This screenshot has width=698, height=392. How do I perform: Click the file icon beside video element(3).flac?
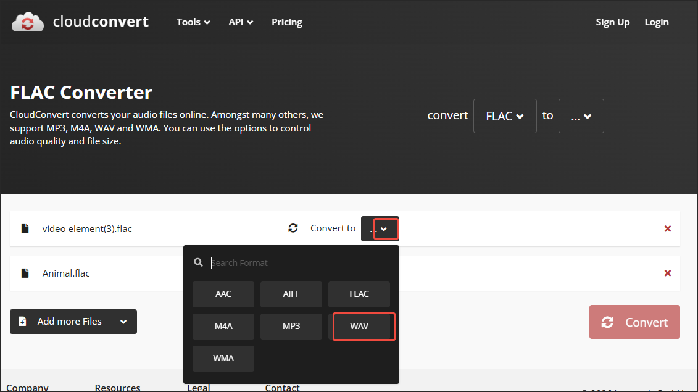[25, 228]
